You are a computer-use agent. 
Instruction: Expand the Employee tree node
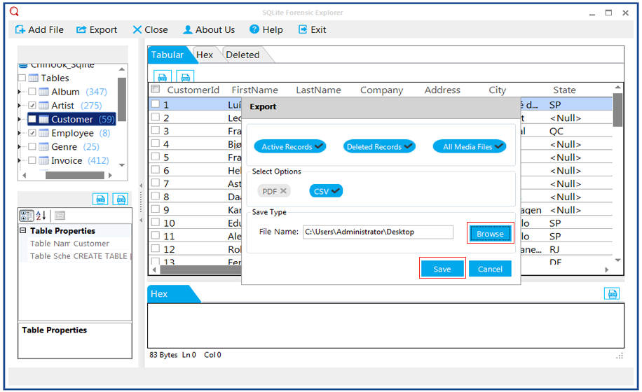19,133
